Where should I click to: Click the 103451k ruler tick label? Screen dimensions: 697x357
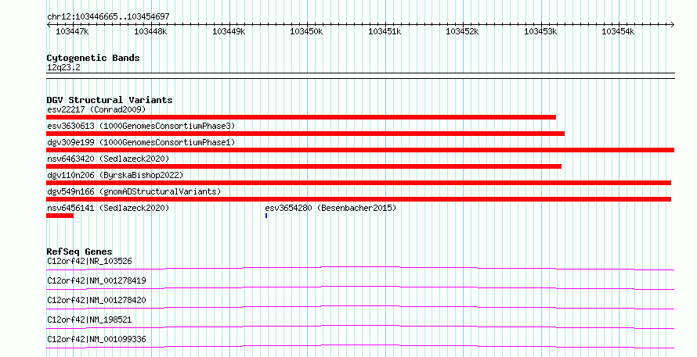tap(385, 32)
